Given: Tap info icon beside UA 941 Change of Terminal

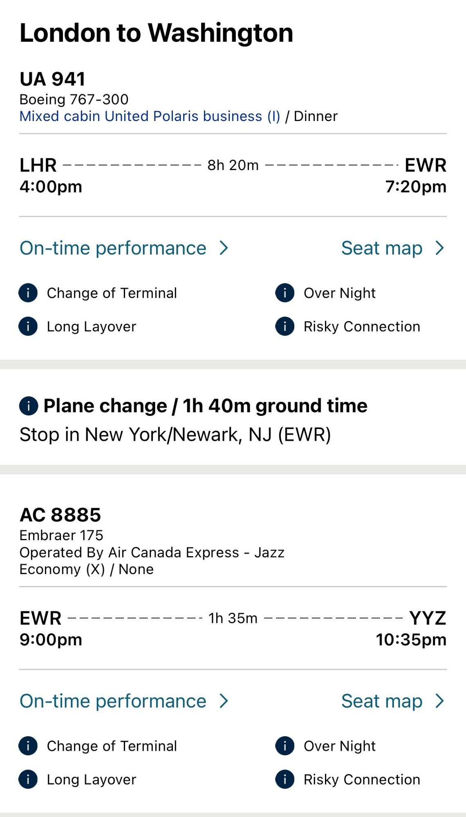Looking at the screenshot, I should coord(28,293).
